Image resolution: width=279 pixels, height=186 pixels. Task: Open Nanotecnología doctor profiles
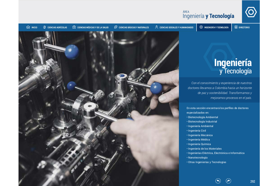pos(198,157)
